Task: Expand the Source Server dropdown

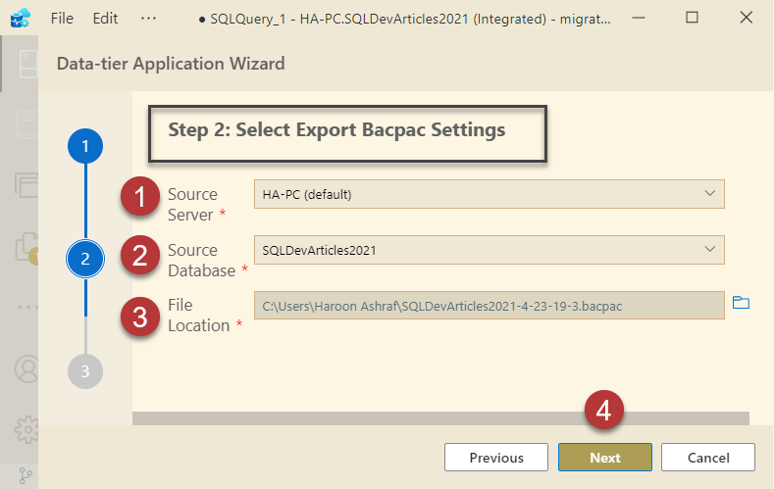Action: [489, 194]
